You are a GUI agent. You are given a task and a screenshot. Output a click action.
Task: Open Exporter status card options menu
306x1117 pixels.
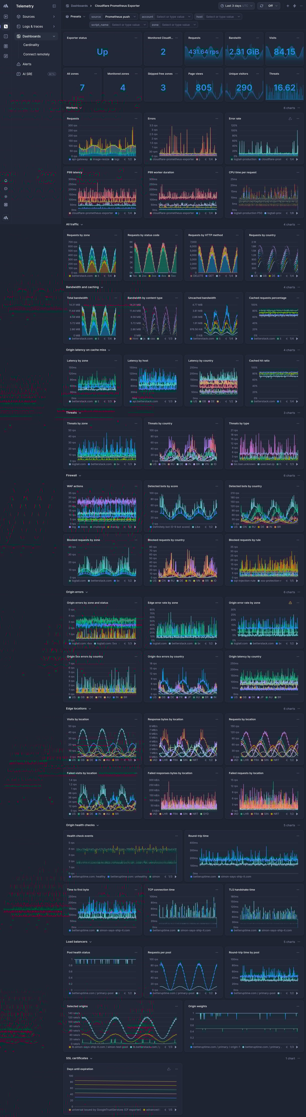click(x=136, y=38)
